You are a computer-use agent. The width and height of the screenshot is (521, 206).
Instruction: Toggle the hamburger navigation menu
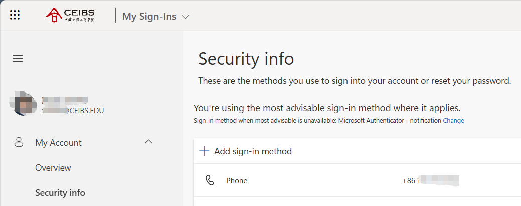[18, 59]
